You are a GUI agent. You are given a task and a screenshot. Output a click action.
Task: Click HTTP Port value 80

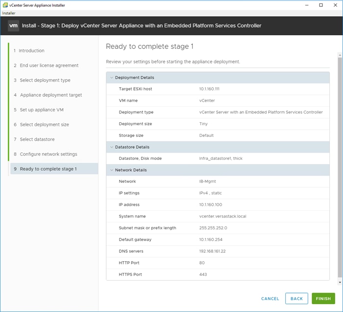[202, 263]
